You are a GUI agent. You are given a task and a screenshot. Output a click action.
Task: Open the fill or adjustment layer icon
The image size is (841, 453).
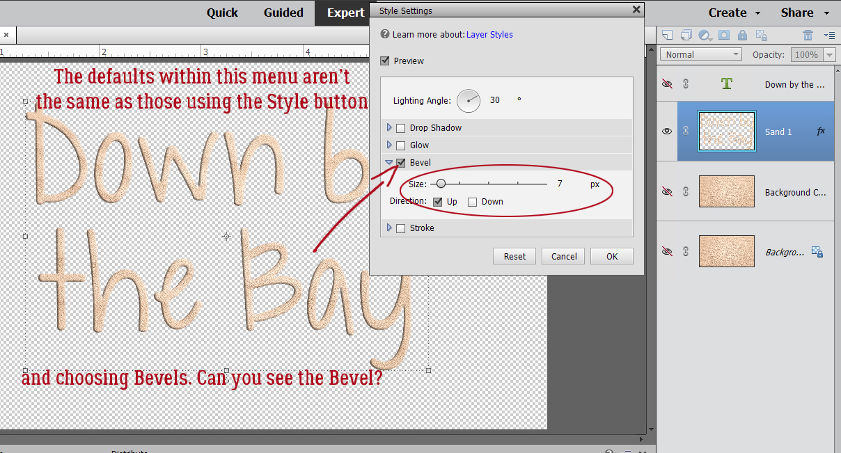(705, 35)
